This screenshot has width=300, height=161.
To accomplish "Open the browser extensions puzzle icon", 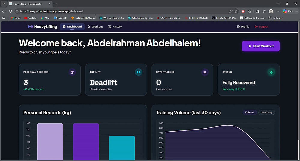I will coord(250,11).
